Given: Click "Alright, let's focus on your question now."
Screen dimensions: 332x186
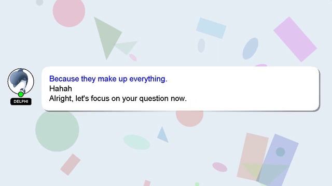Looking at the screenshot, I should point(118,99).
